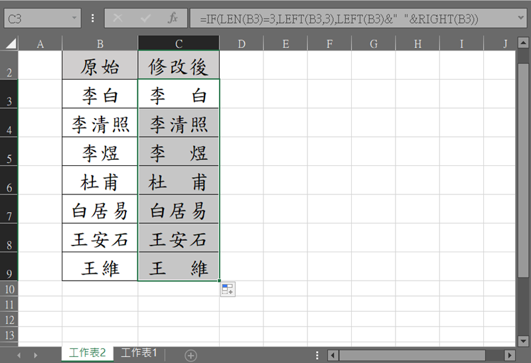The width and height of the screenshot is (531, 363).
Task: Click cell B8 王安石 in the 原始 column
Action: pos(100,238)
